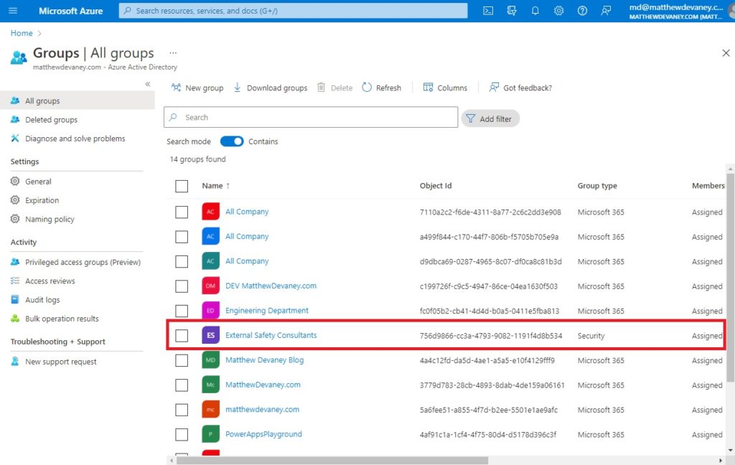Open the External Safety Consultants group
735x465 pixels.
(x=271, y=335)
